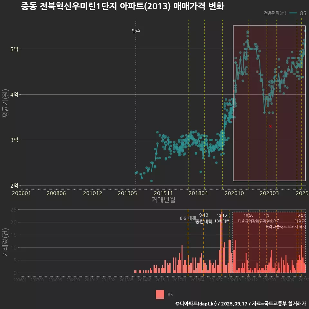Click the chart title mentioning 전북혁신우미린1단지

point(122,6)
